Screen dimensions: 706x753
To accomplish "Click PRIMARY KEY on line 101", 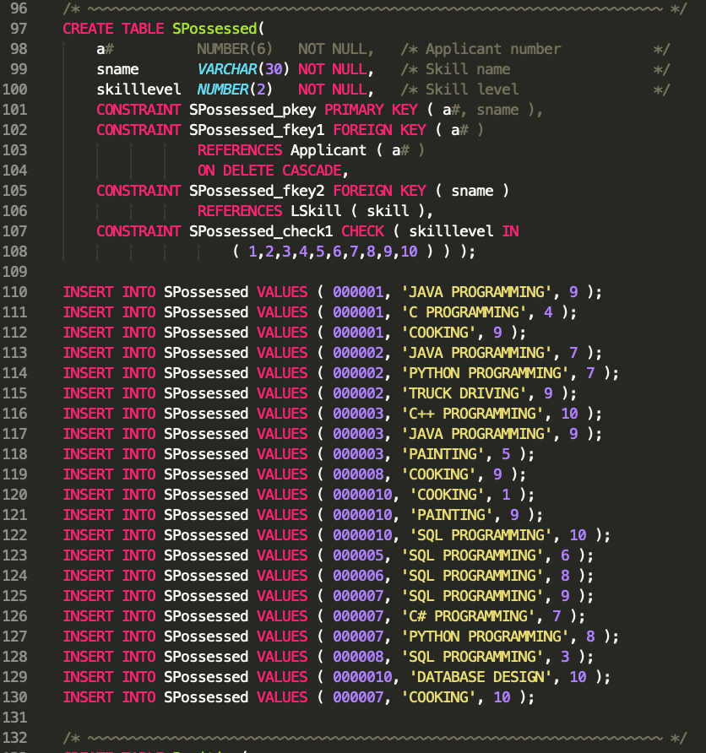I will [x=372, y=110].
